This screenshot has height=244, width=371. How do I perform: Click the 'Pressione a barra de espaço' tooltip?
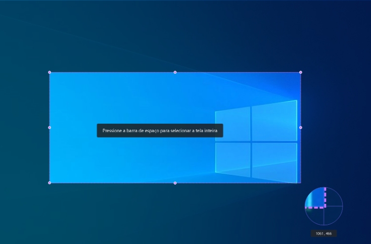[160, 131]
